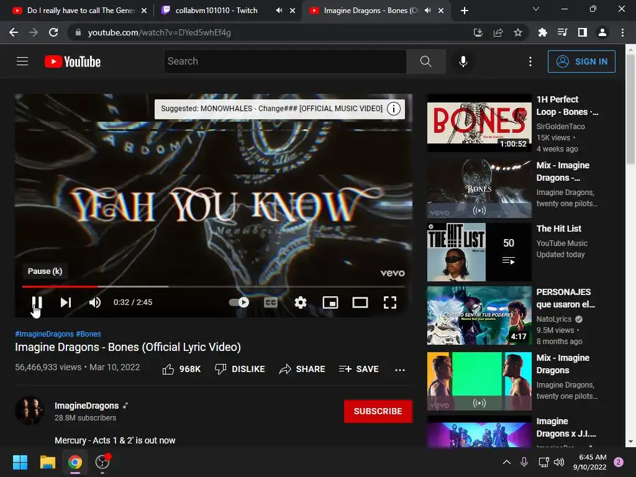
Task: Open PERSONAJES que usaron video thumbnail
Action: 479,316
